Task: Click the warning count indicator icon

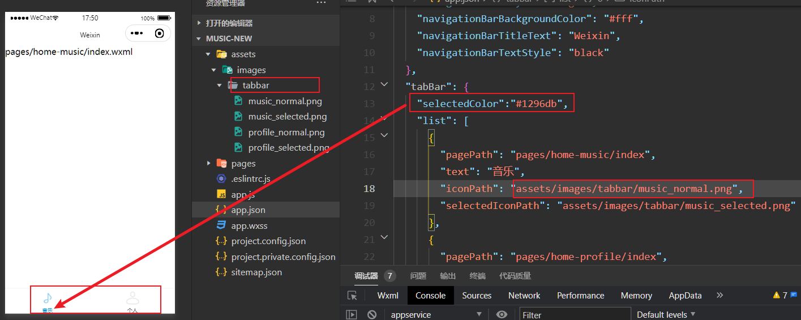Action: click(776, 295)
